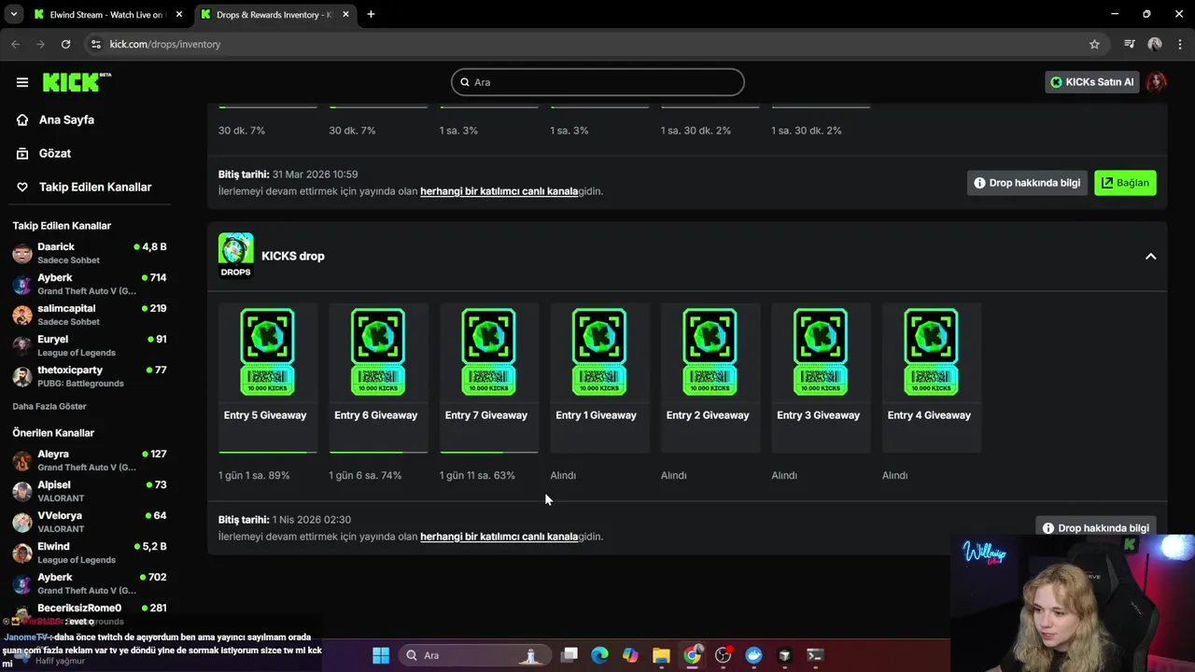Open Euryel League of Legends channel
Image resolution: width=1195 pixels, height=672 pixels.
90,345
